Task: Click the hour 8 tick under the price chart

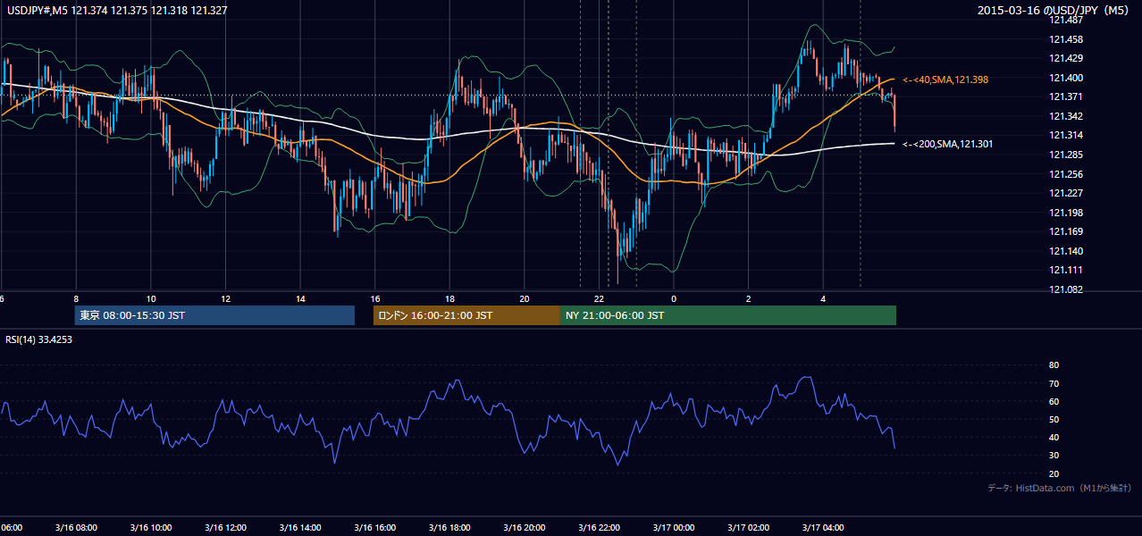Action: (x=76, y=298)
